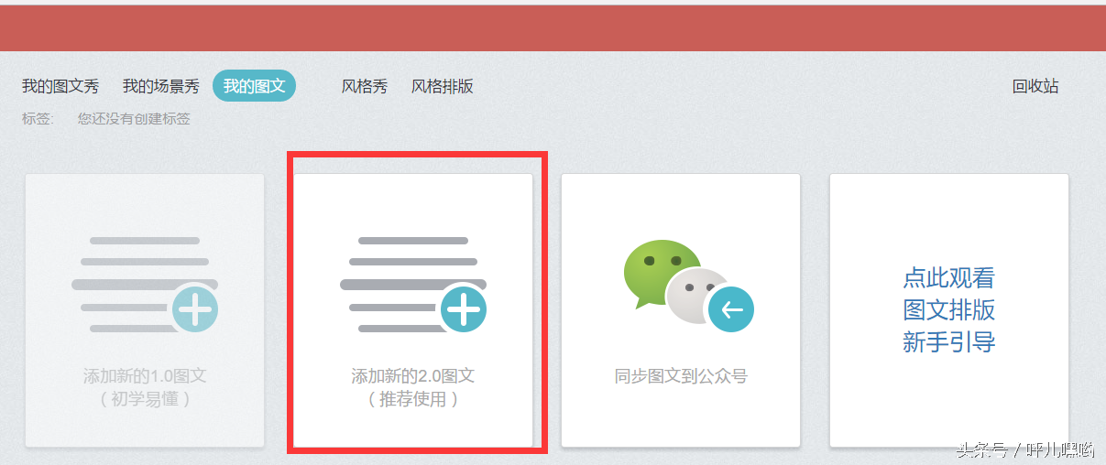Switch to 我的场景秀 tab
This screenshot has height=465, width=1106.
[x=161, y=87]
